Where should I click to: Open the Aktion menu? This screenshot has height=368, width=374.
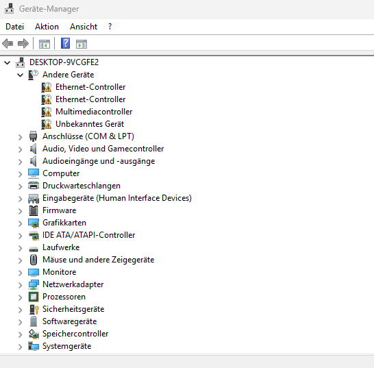pyautogui.click(x=47, y=27)
